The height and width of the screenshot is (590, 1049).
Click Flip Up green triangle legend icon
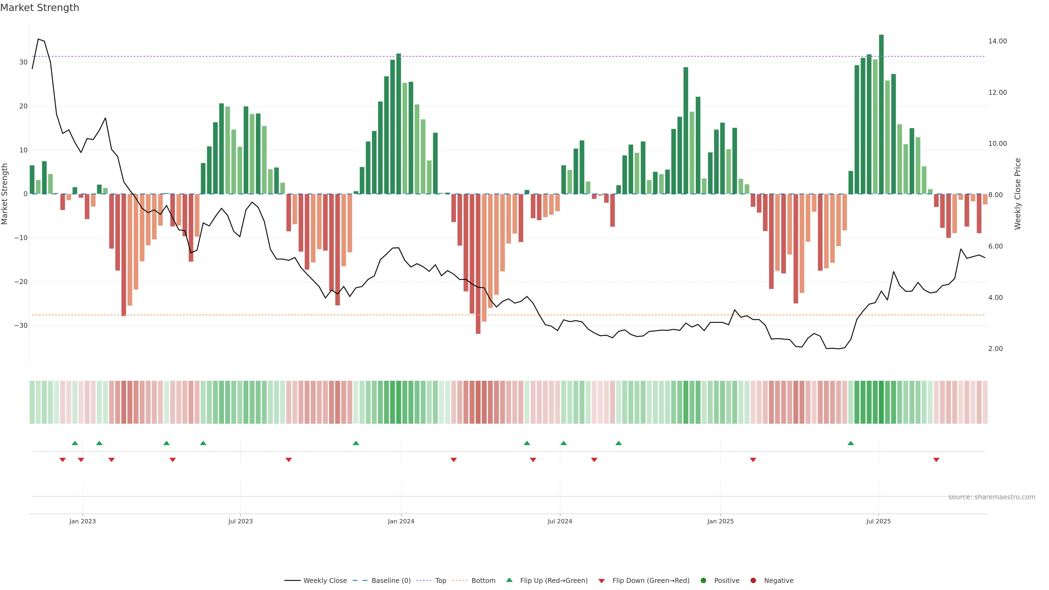tap(509, 580)
